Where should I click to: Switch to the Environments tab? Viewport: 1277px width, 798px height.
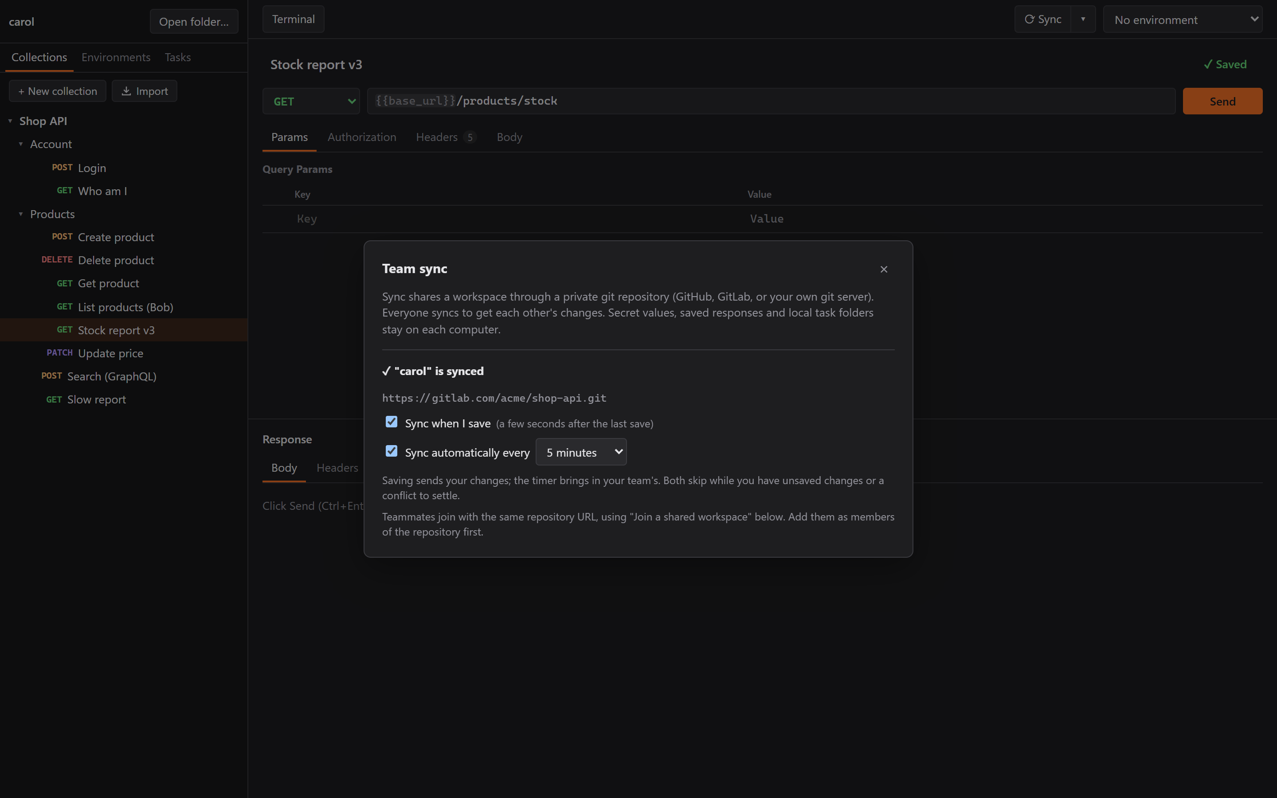pyautogui.click(x=116, y=57)
